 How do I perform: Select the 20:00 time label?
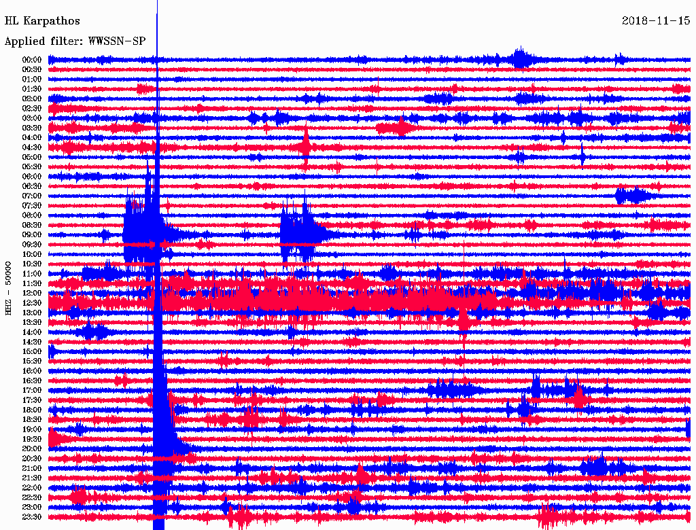point(32,448)
